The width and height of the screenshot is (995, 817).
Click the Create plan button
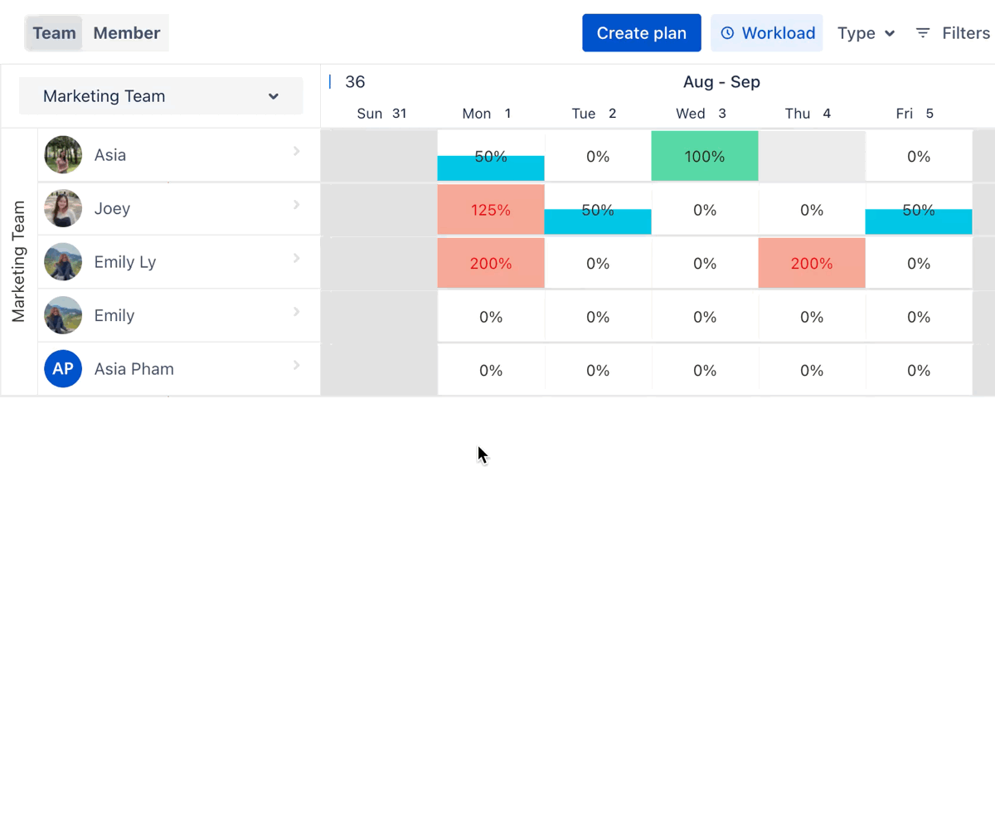tap(642, 33)
